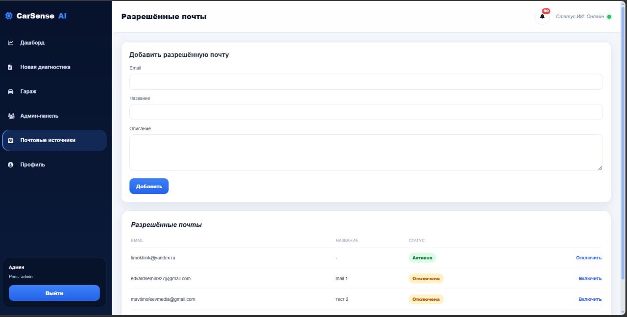Click Включить for mavtimofeevmedia@gmail.com
Image resolution: width=627 pixels, height=317 pixels.
[x=590, y=299]
